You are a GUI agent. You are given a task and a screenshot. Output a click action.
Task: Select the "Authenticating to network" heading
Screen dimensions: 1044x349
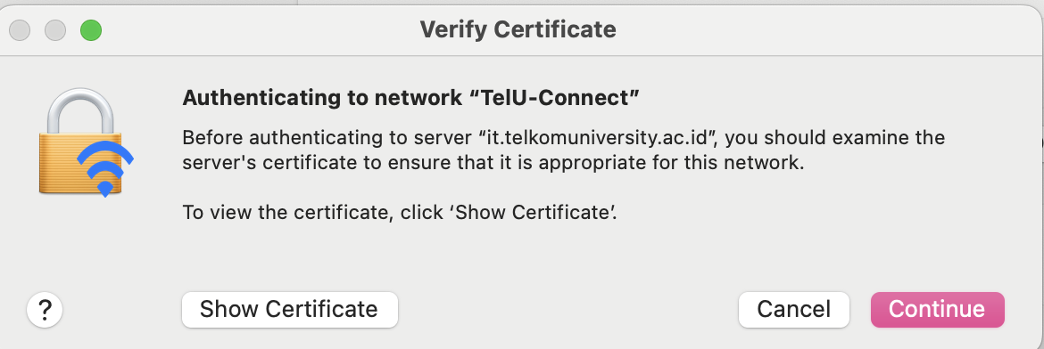pos(322,99)
